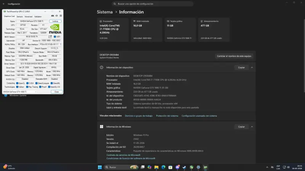Open Dominio o grupo de trabajo link
305x171 pixels.
pos(139,116)
